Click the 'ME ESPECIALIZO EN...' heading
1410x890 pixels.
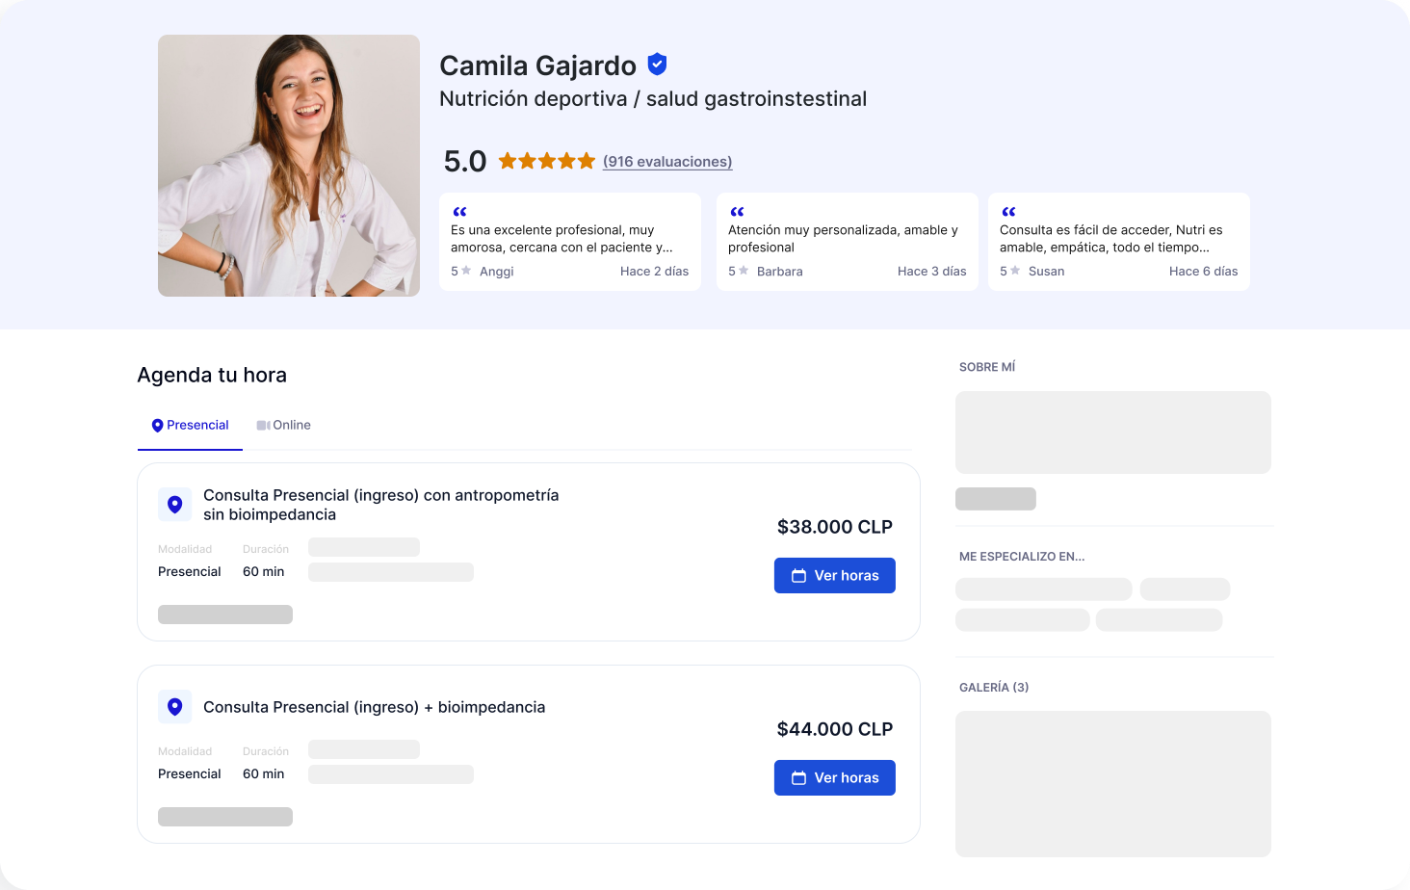click(x=1022, y=557)
